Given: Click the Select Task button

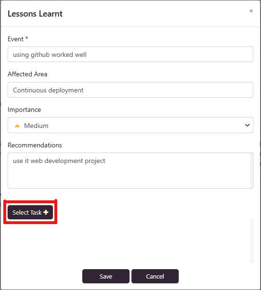Looking at the screenshot, I should pyautogui.click(x=30, y=212).
